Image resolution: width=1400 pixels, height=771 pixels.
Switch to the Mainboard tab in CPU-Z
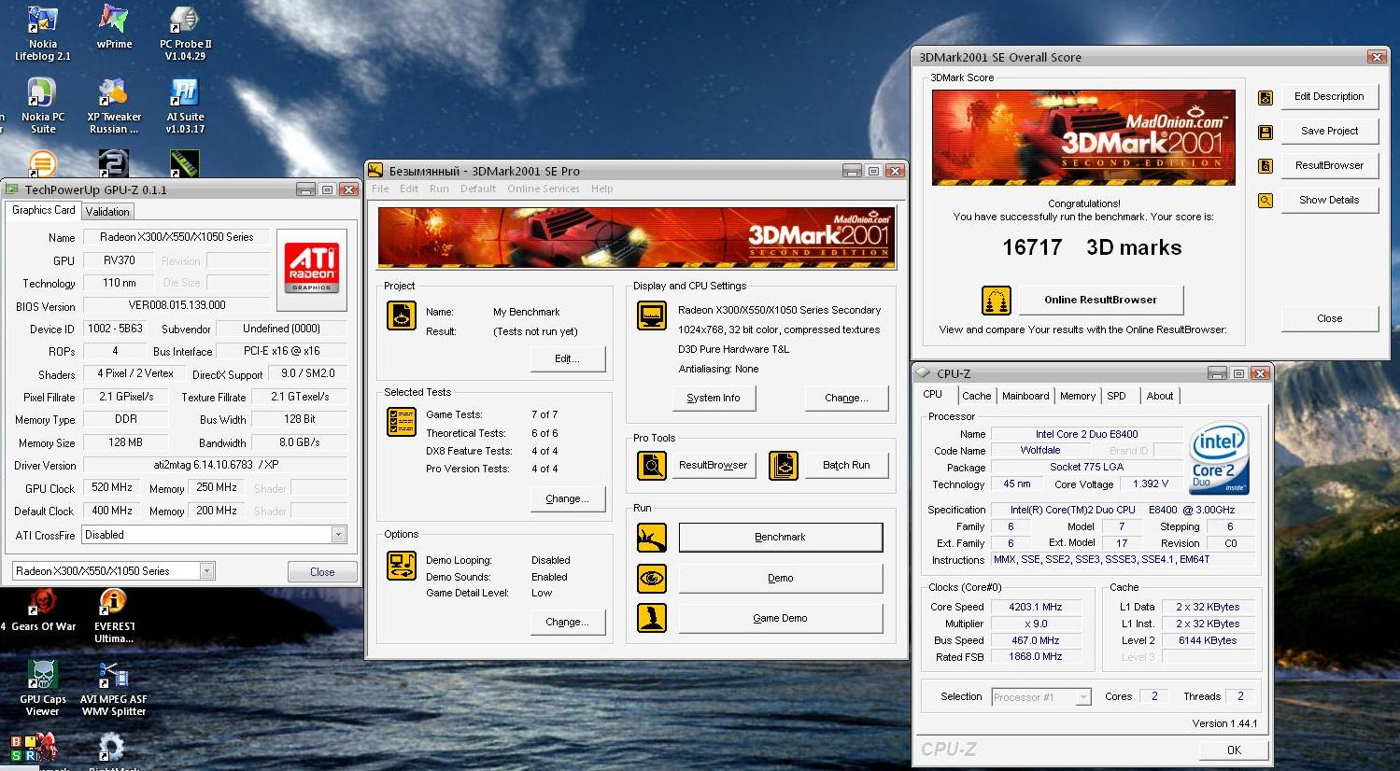[x=1025, y=396]
